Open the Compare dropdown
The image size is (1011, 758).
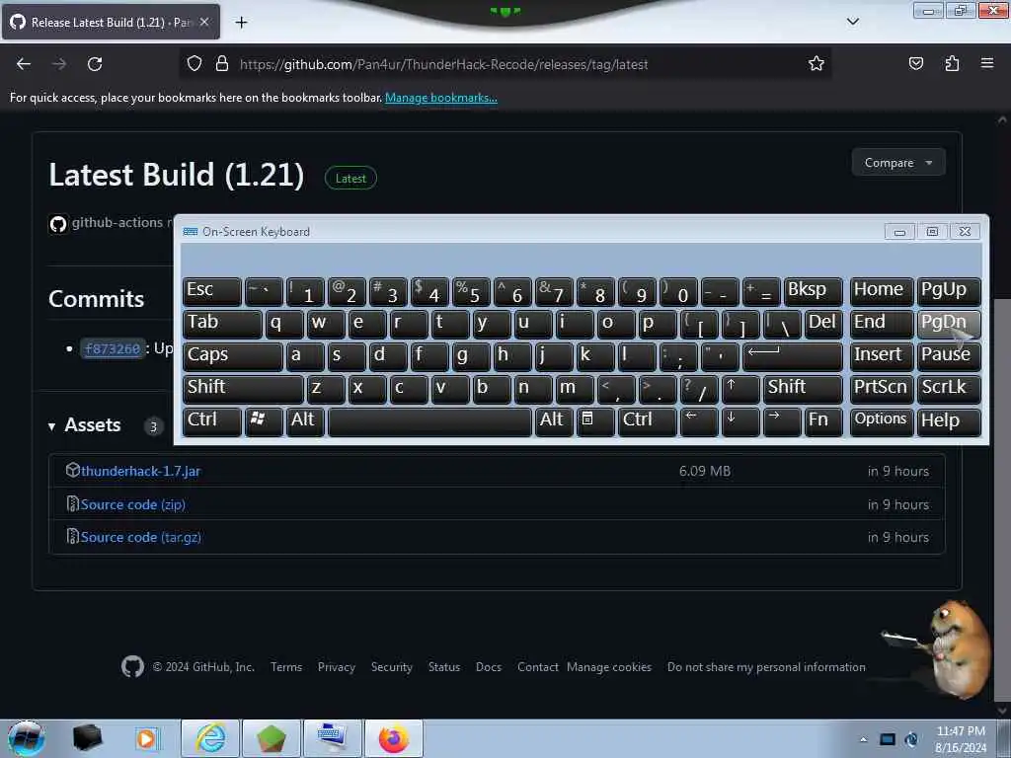(898, 163)
